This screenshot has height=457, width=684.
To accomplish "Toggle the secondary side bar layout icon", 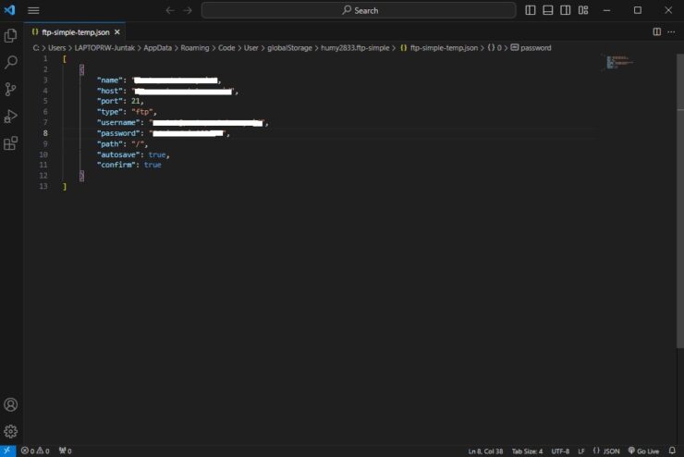I will pyautogui.click(x=566, y=10).
